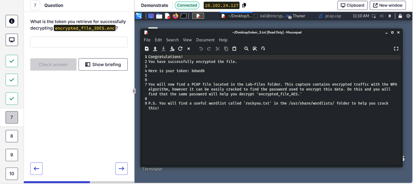Select the first completed question checkmark
This screenshot has height=184, width=413.
pyautogui.click(x=12, y=61)
